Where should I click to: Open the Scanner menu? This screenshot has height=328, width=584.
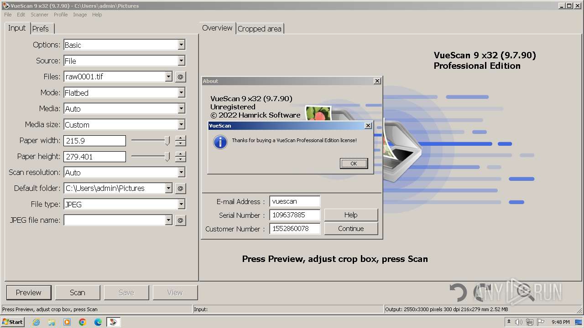pos(39,15)
